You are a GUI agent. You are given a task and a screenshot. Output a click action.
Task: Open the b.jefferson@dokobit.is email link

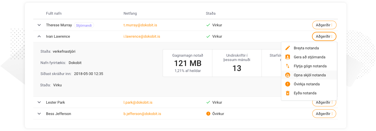click(142, 114)
